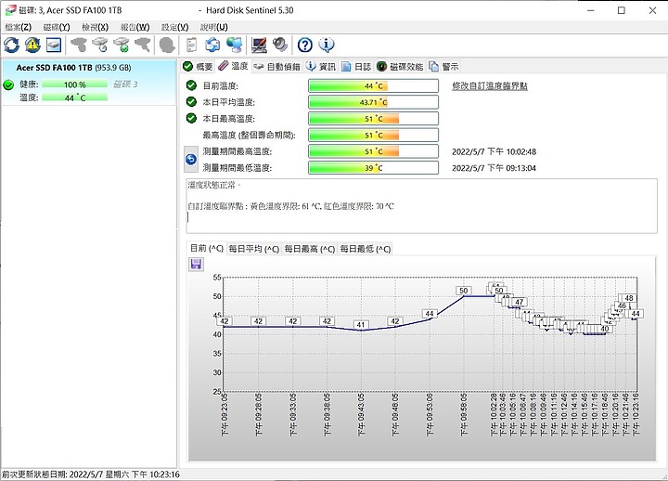Click the 本日平均溫度 43.71 °C bar
Screen dimensions: 668x481
pyautogui.click(x=373, y=102)
